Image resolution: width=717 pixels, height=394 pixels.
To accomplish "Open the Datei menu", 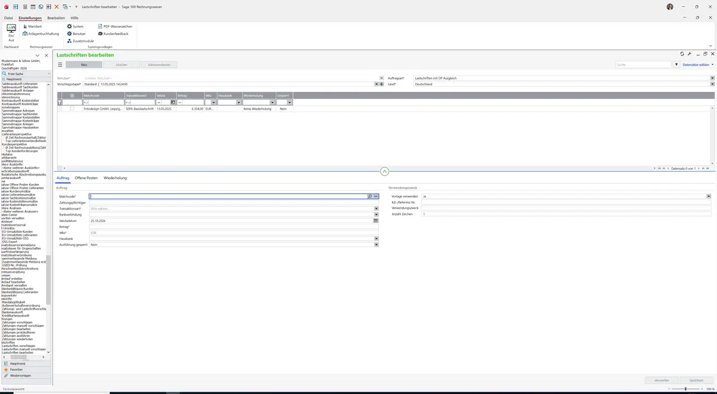I will [8, 18].
